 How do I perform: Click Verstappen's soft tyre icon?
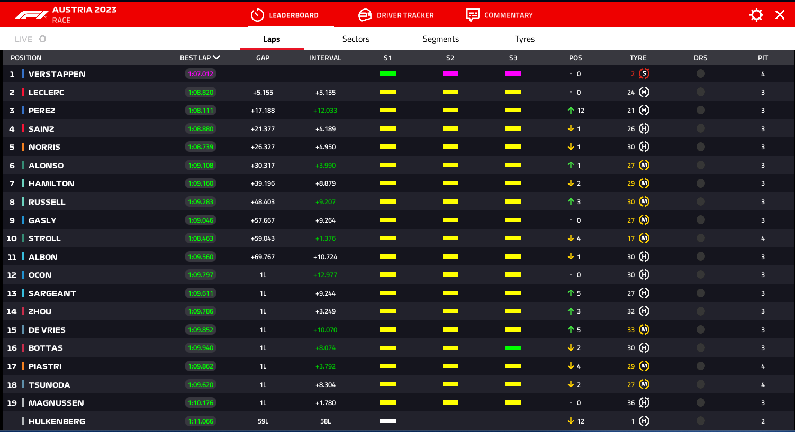click(x=644, y=73)
